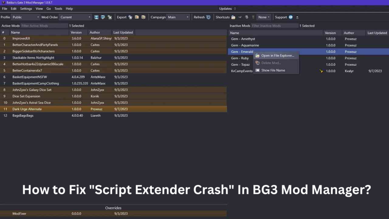Screen dimensions: 389x219
Task: Open the Settings menu
Action: click(25, 8)
